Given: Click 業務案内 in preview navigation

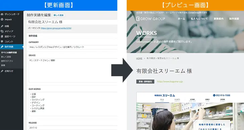Looking at the screenshot, I should pyautogui.click(x=219, y=19).
